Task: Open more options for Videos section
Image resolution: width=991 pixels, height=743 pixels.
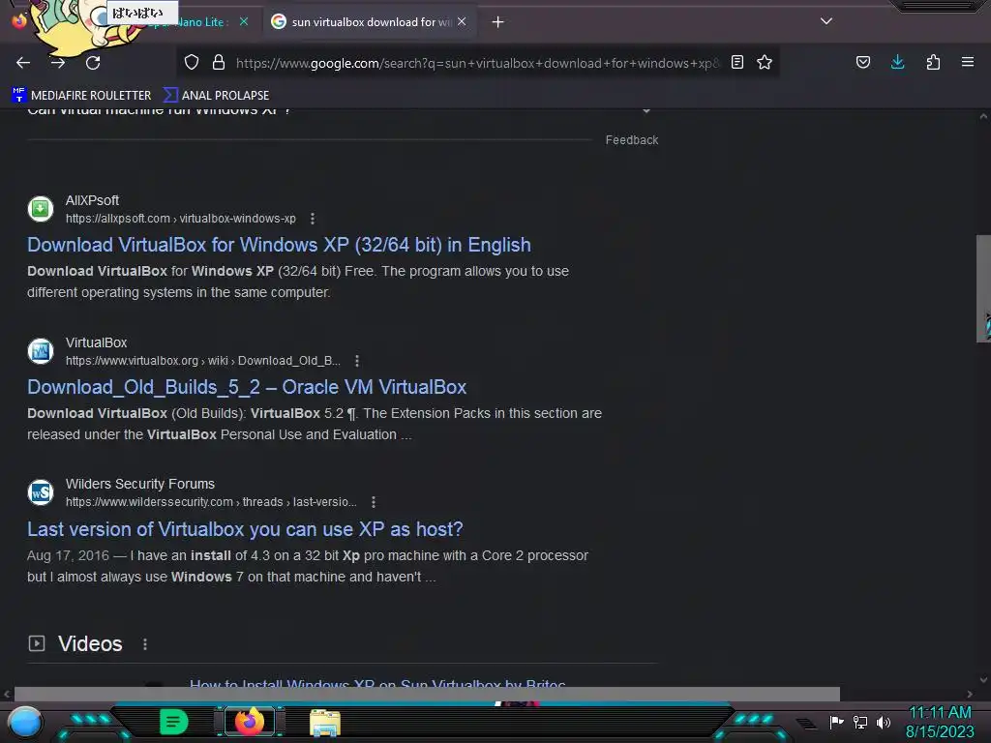Action: tap(145, 644)
